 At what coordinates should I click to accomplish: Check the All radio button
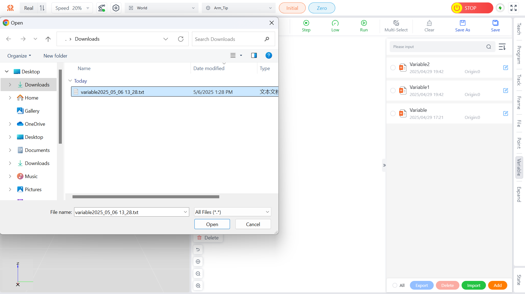point(395,285)
